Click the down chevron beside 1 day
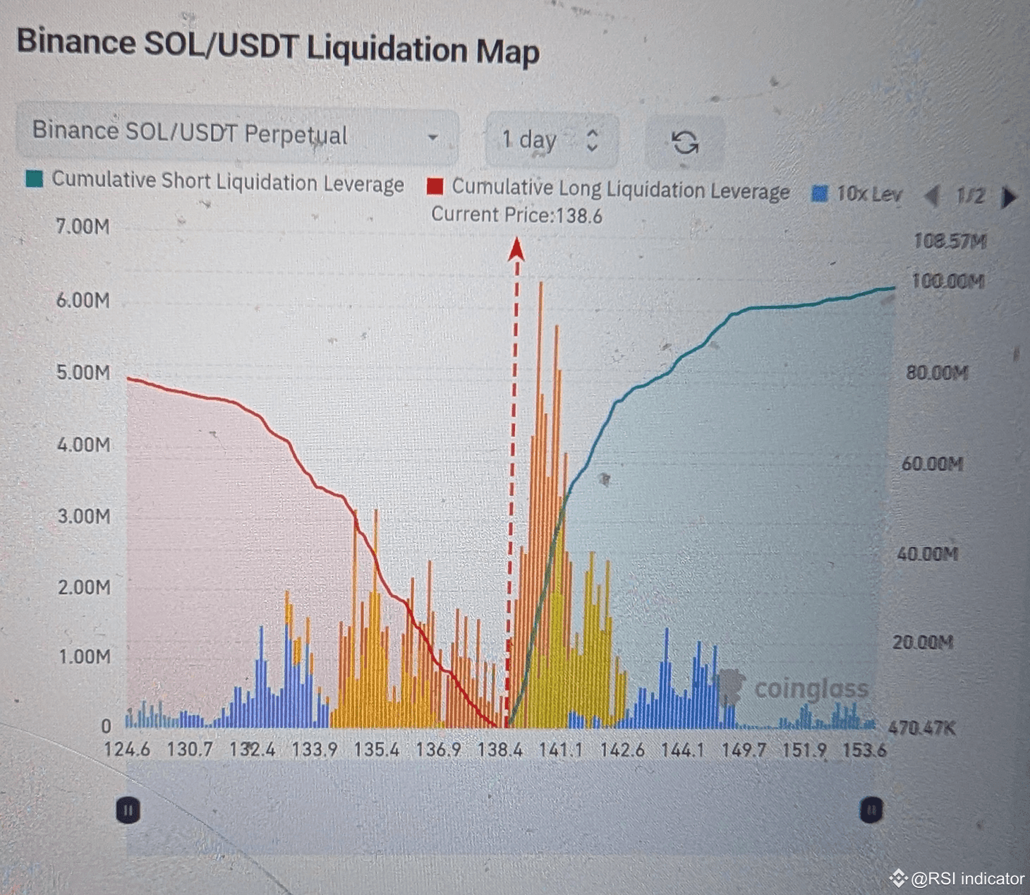This screenshot has height=895, width=1030. 593,148
